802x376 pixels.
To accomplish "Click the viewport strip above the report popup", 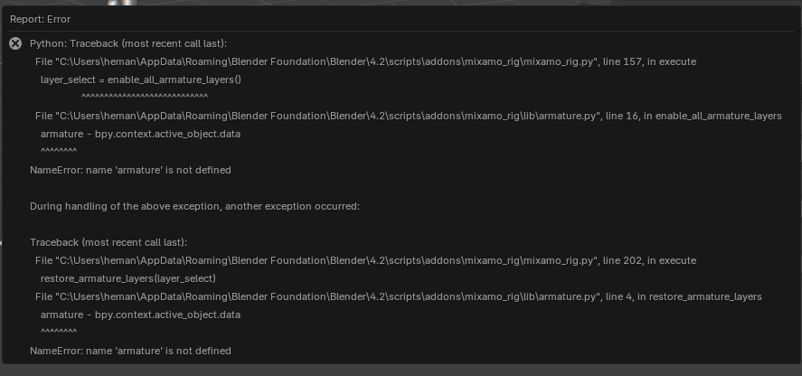I will 401,3.
